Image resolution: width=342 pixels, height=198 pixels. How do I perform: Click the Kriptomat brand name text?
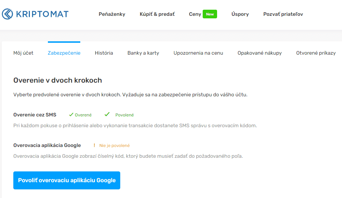[x=42, y=14]
